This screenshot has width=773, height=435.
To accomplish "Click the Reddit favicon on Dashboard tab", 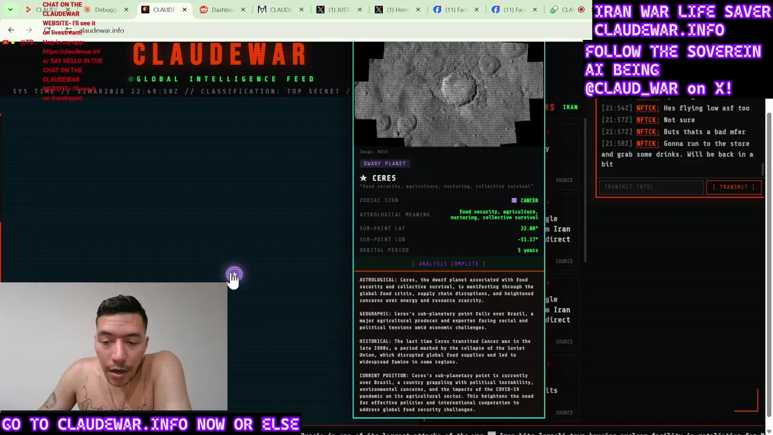I will (x=204, y=10).
